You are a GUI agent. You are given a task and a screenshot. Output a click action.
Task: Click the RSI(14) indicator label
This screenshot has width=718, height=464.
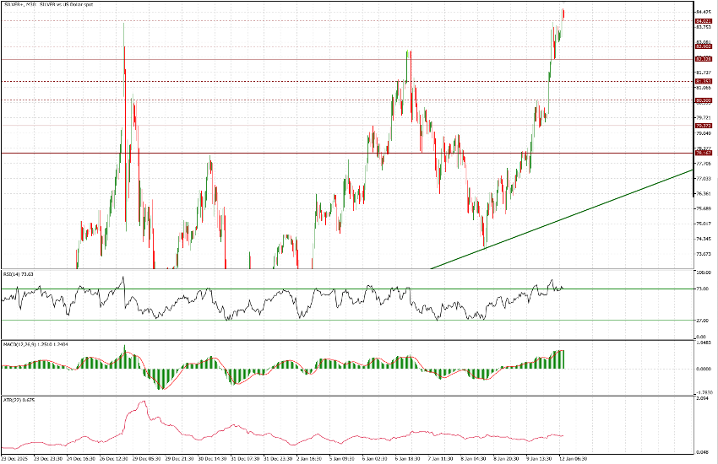click(x=16, y=274)
